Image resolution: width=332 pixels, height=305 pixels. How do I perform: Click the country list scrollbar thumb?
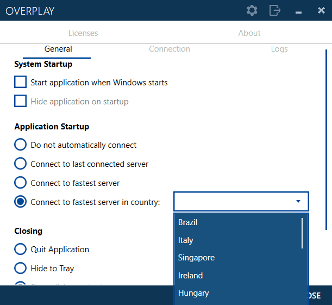click(302, 233)
